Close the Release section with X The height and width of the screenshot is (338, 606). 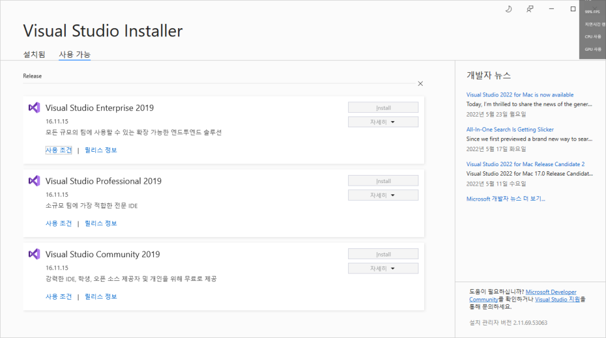[420, 84]
